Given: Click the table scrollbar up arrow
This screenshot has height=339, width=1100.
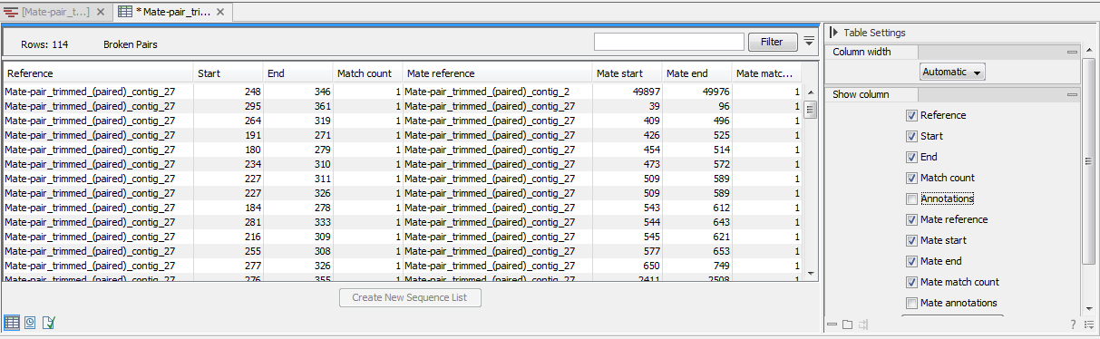Looking at the screenshot, I should [810, 92].
